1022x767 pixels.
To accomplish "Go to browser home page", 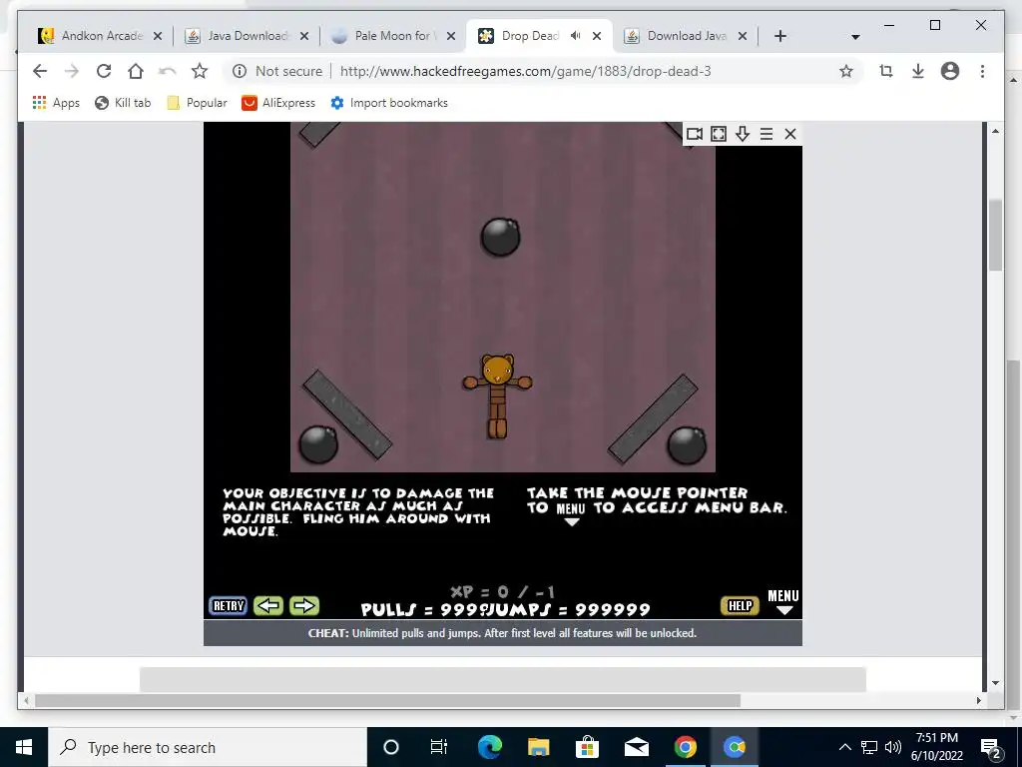I will [x=136, y=71].
